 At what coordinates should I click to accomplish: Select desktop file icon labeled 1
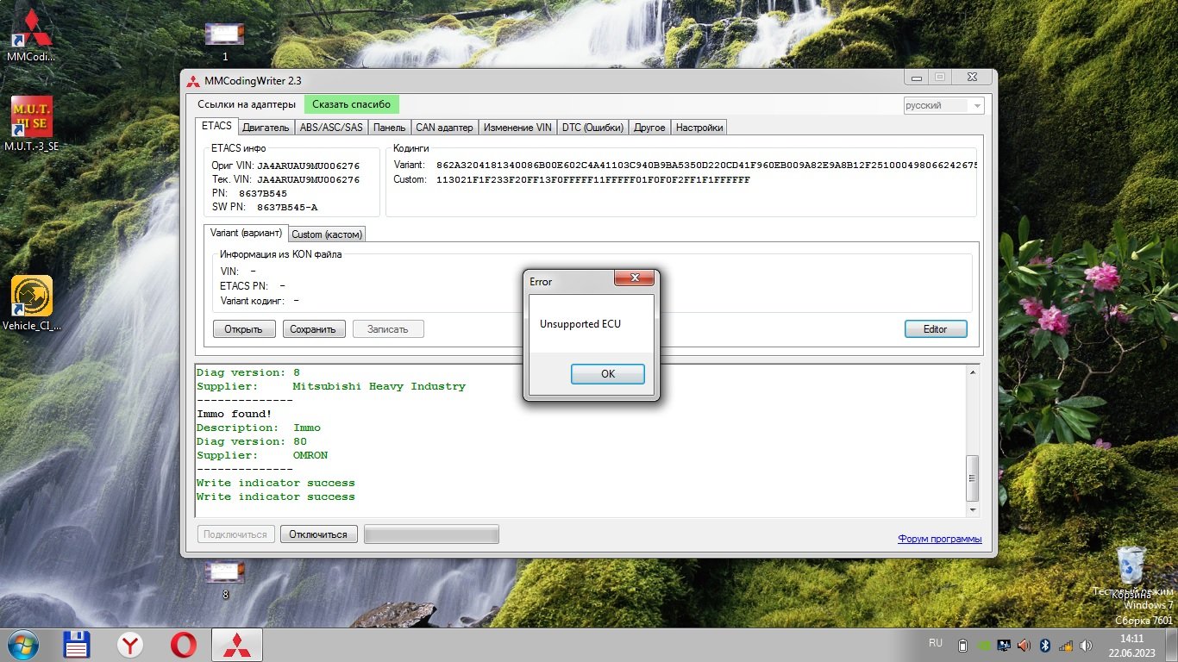click(224, 42)
